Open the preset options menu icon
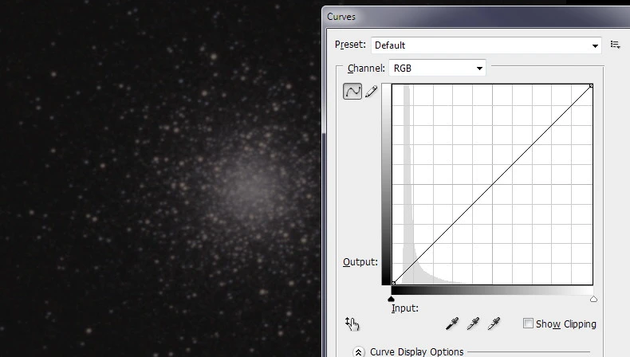This screenshot has width=630, height=357. [x=615, y=45]
